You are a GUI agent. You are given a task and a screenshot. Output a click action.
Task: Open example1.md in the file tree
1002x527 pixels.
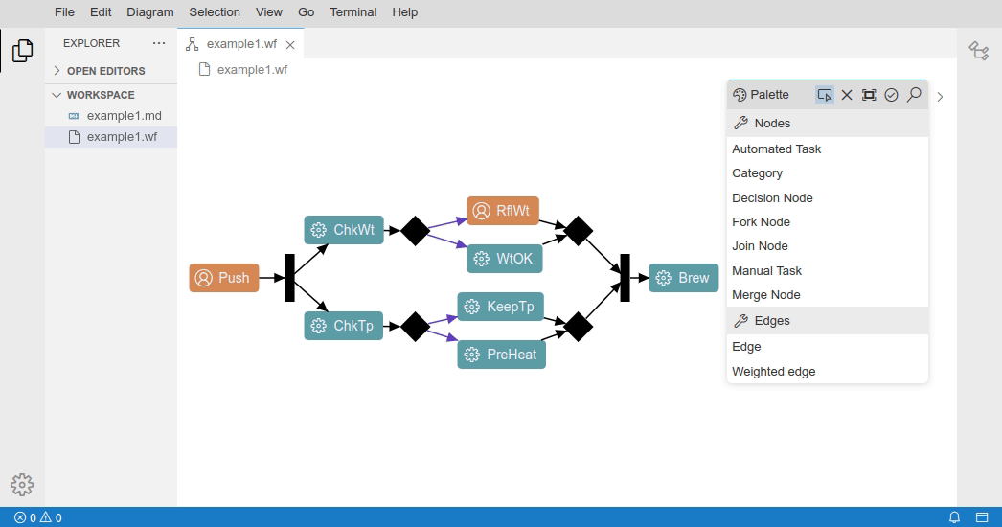click(x=124, y=116)
